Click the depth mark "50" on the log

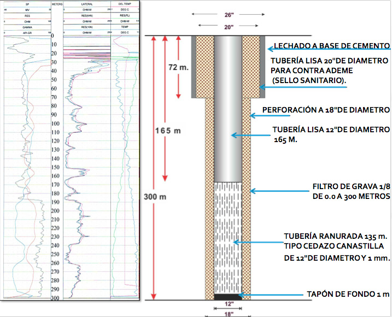coord(54,80)
